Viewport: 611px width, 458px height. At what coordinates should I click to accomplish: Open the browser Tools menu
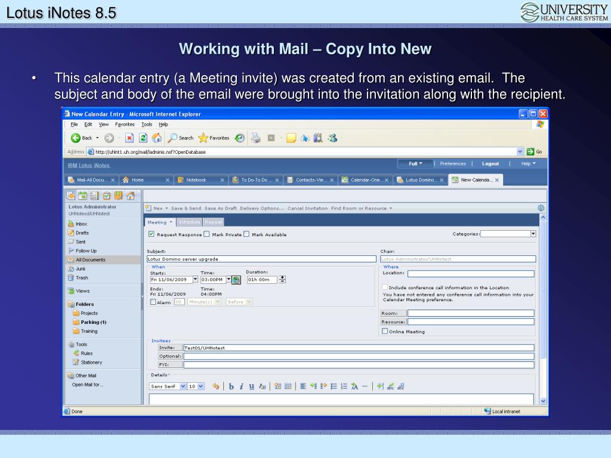pyautogui.click(x=147, y=124)
